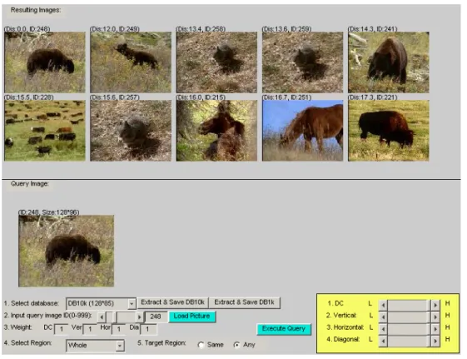
Task: Select the bison thumbnail ID:221
Action: (389, 131)
